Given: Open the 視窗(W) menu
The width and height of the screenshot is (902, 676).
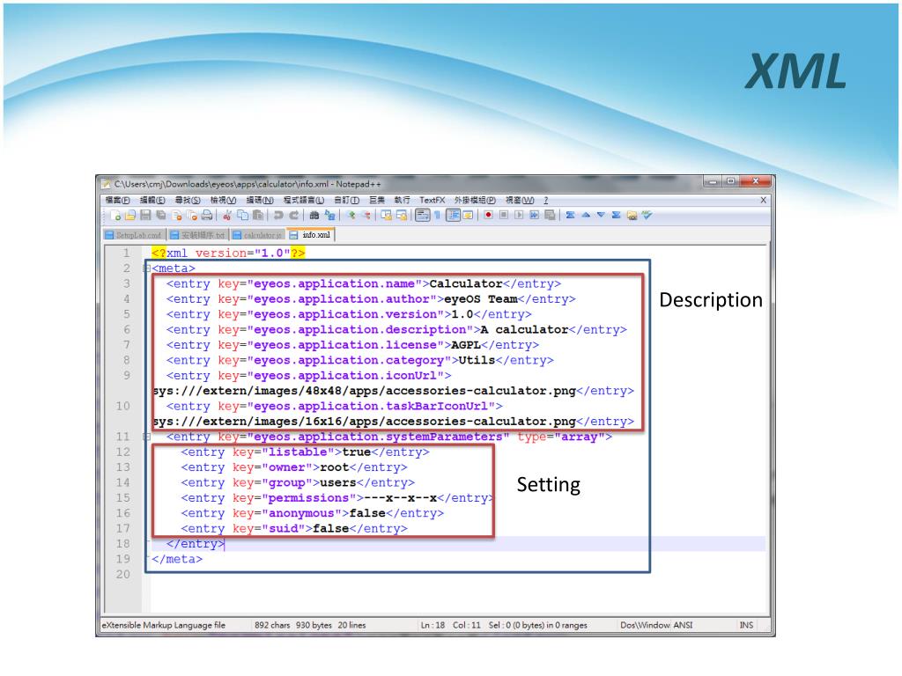Looking at the screenshot, I should pos(520,200).
